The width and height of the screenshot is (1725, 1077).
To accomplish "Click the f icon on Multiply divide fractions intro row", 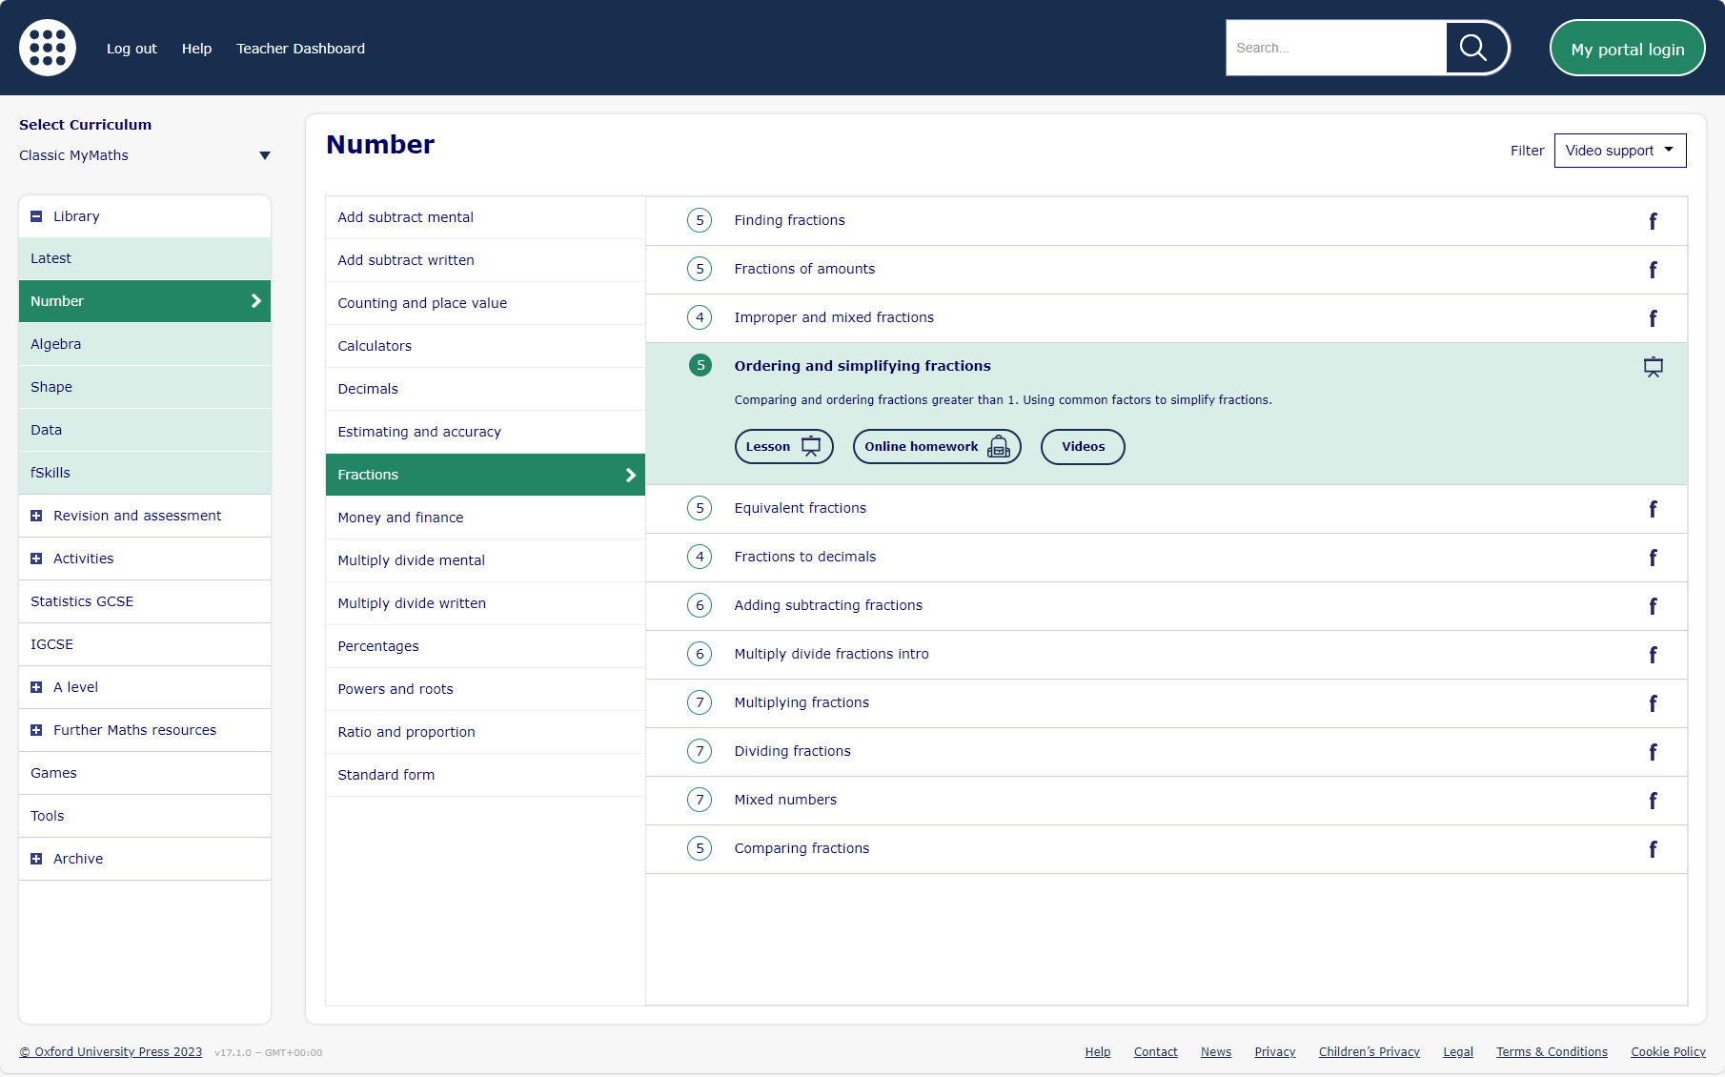I will click(x=1653, y=655).
